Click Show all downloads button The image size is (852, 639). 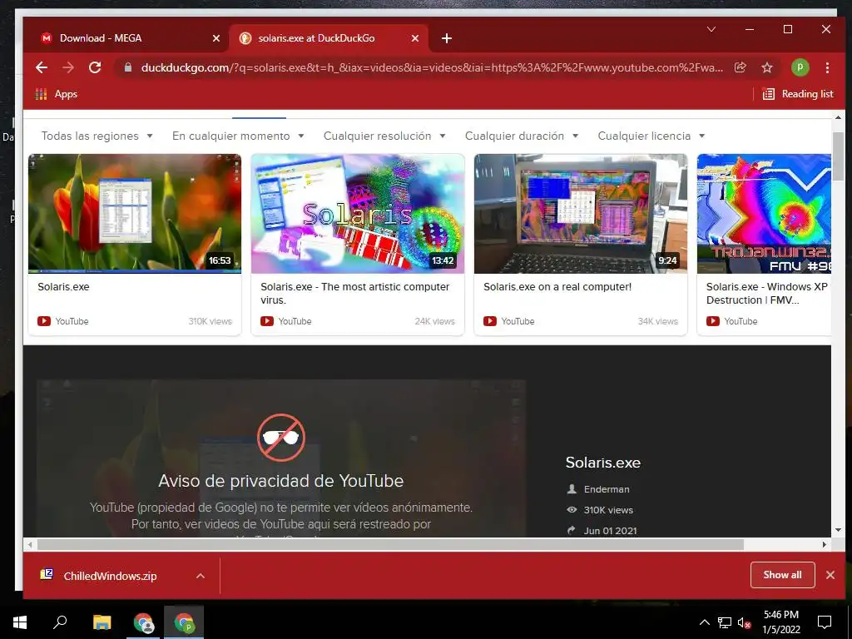(782, 575)
